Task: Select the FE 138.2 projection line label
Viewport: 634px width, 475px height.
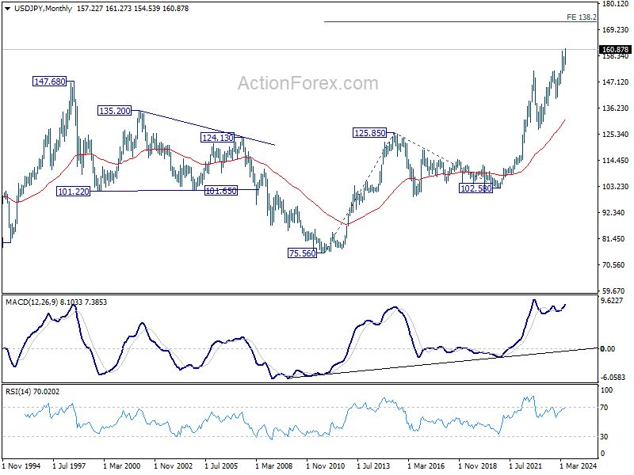Action: (x=581, y=17)
